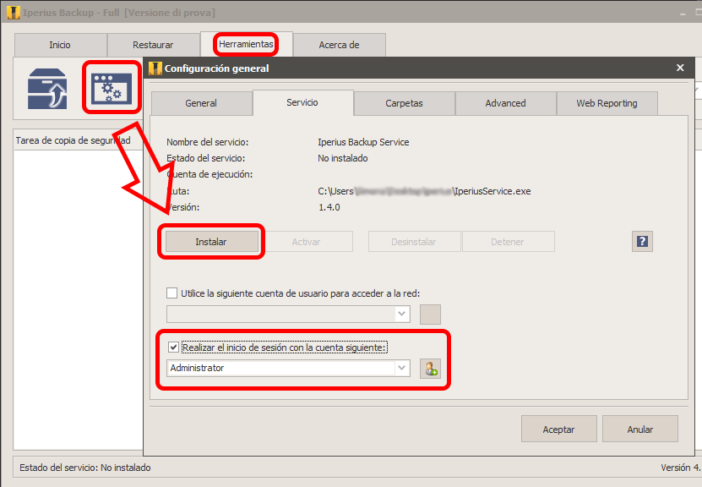
Task: Confirm settings with the Aceptar button
Action: (x=558, y=429)
